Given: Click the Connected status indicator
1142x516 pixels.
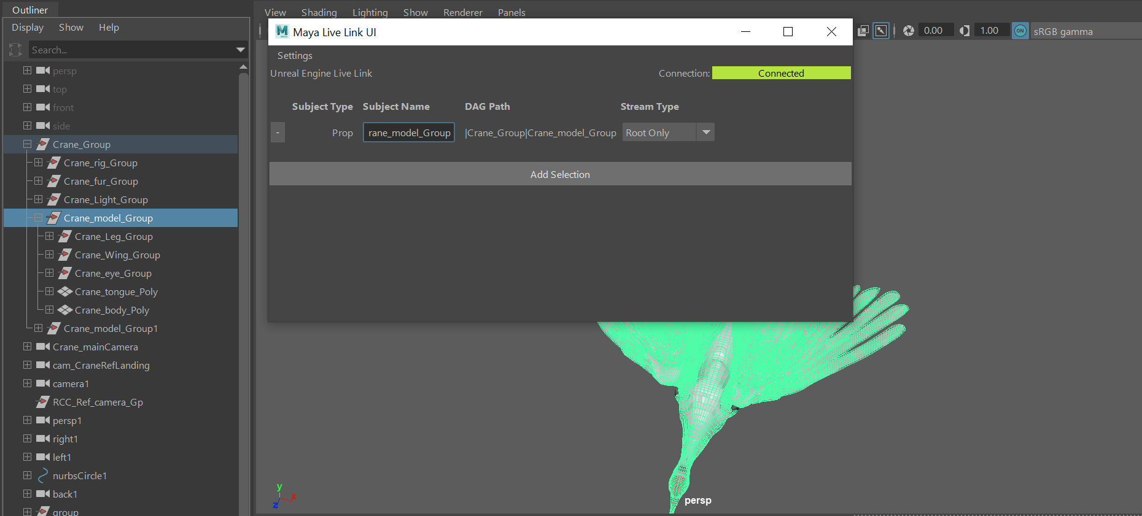Looking at the screenshot, I should (x=781, y=73).
